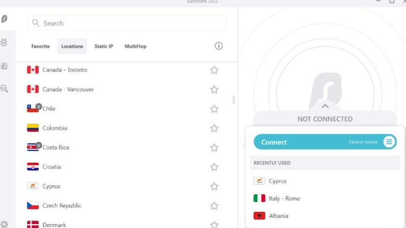406x228 pixels.
Task: Click the Denmark flag icon
Action: pos(33,224)
